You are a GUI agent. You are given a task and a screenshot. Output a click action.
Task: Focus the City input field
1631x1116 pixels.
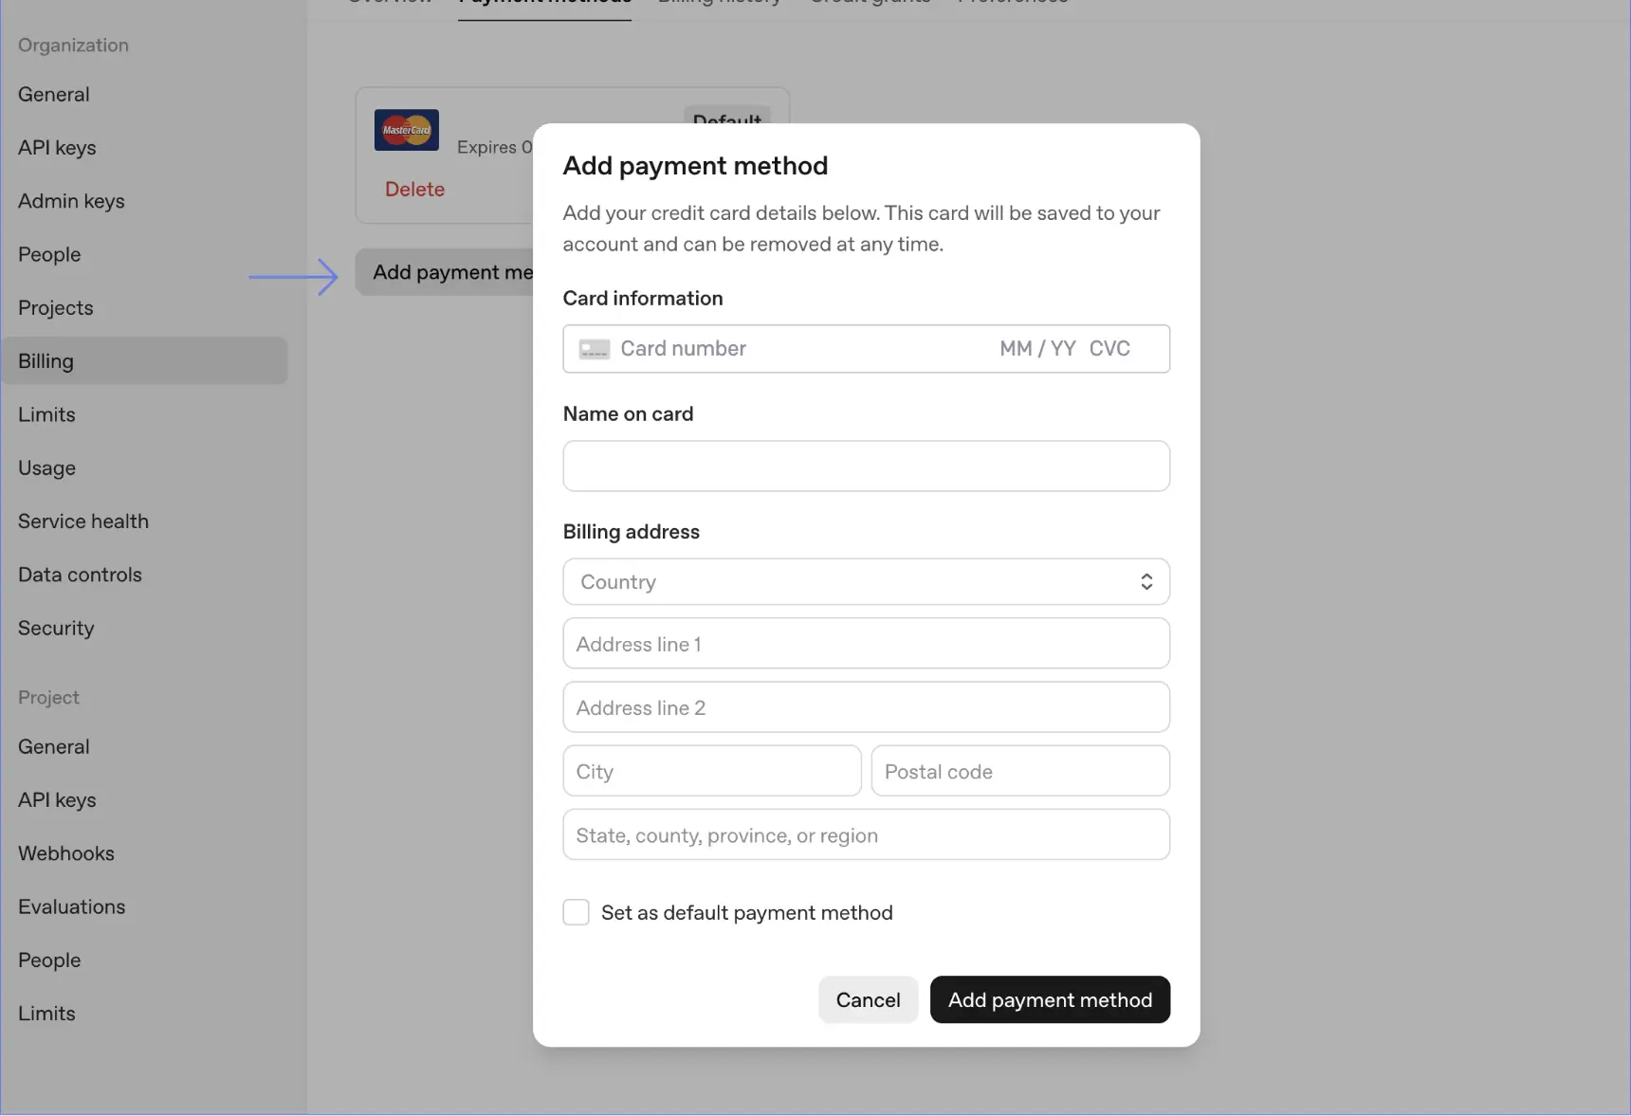tap(711, 771)
